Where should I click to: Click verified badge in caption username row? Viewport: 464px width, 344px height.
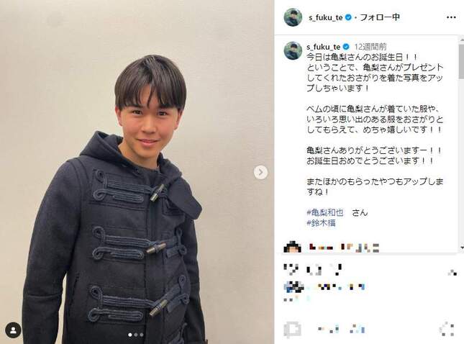click(x=346, y=47)
